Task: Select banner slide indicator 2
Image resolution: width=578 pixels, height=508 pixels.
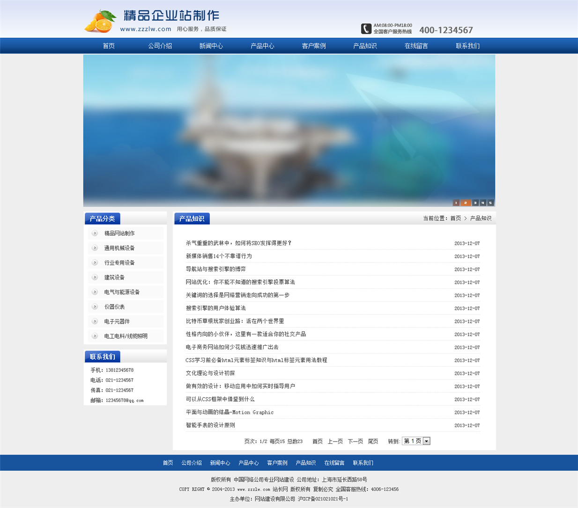Action: (465, 203)
